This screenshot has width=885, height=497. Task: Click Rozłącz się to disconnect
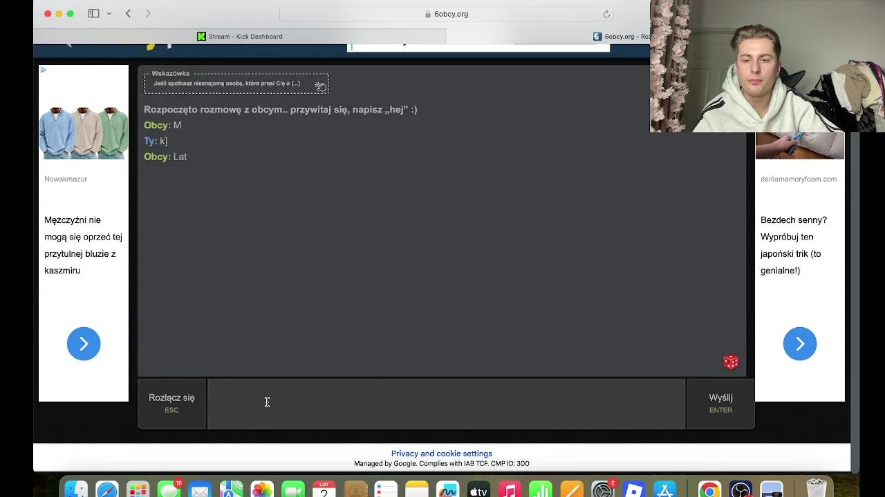[171, 403]
